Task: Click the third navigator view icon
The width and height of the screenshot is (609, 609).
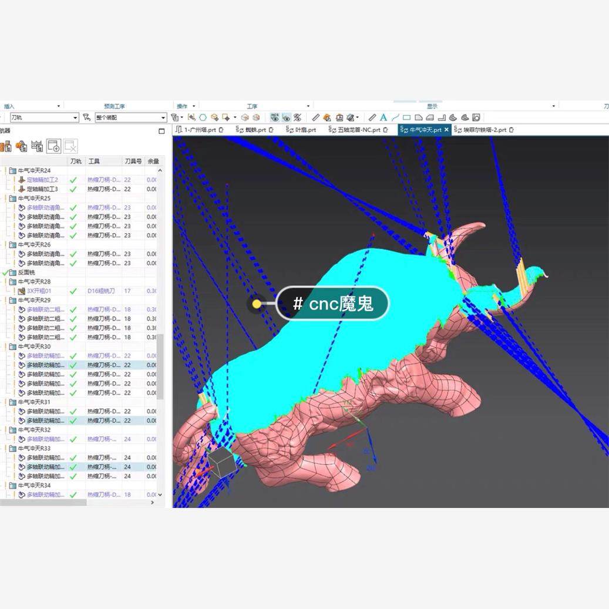Action: (x=37, y=146)
